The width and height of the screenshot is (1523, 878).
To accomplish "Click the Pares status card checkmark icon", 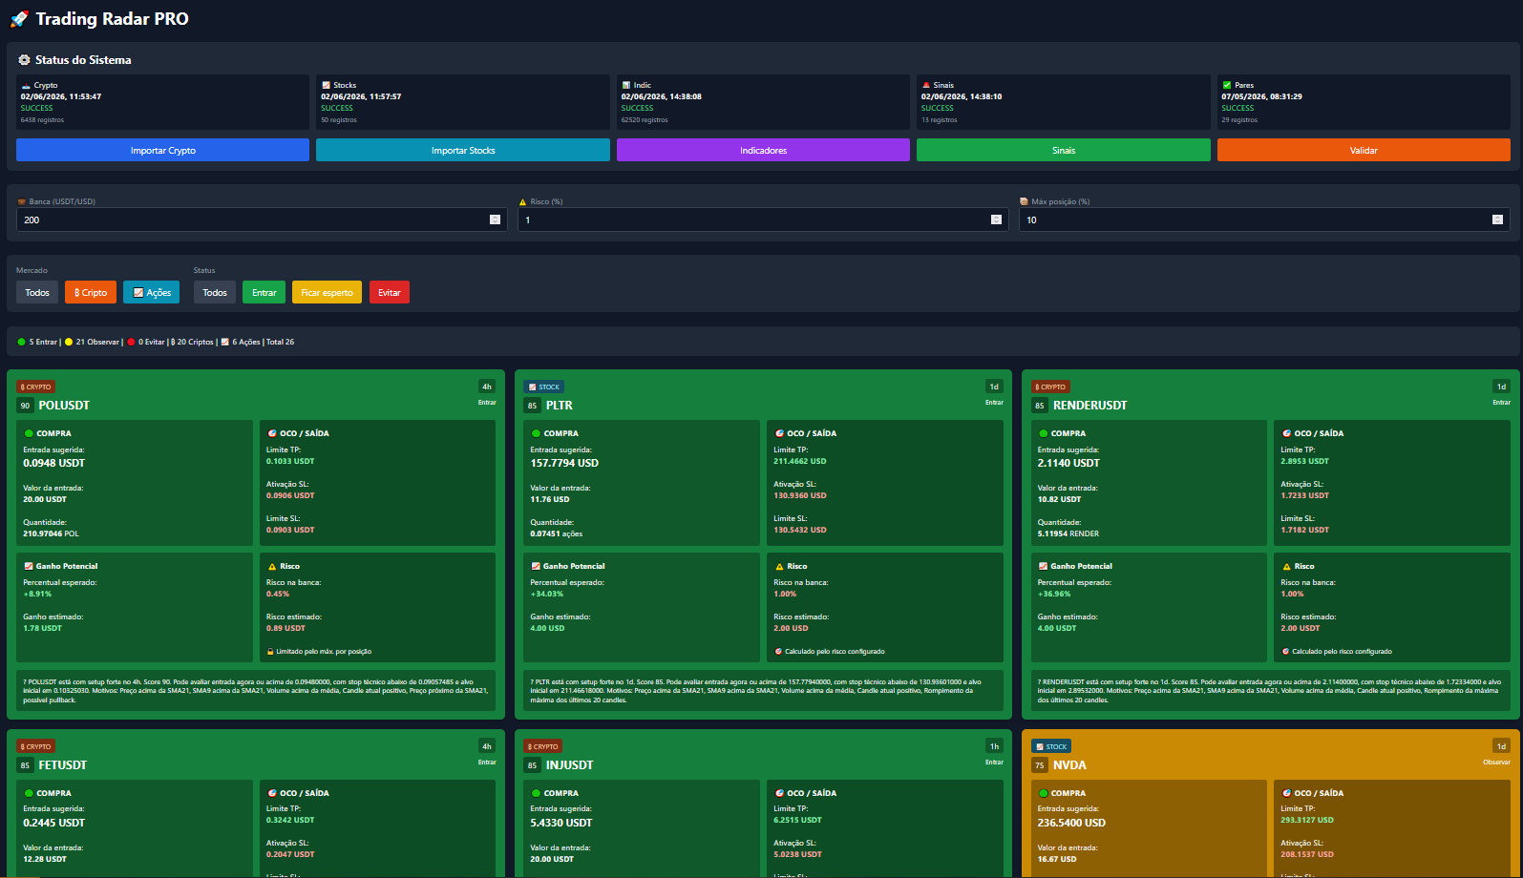I will point(1227,85).
